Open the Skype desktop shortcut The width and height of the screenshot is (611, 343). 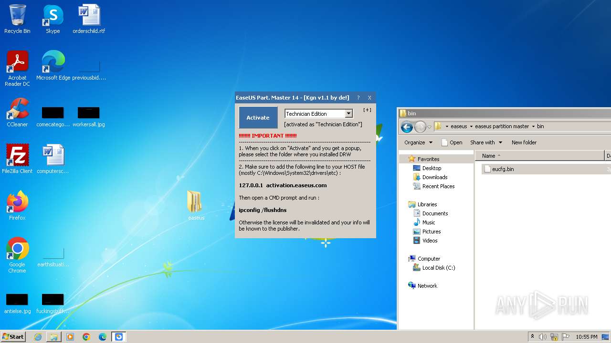53,19
